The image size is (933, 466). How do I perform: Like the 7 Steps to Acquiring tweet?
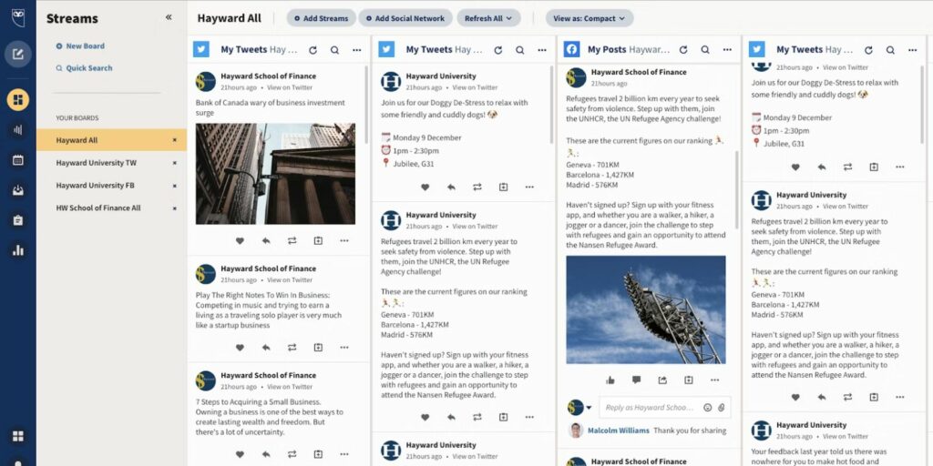click(x=240, y=454)
